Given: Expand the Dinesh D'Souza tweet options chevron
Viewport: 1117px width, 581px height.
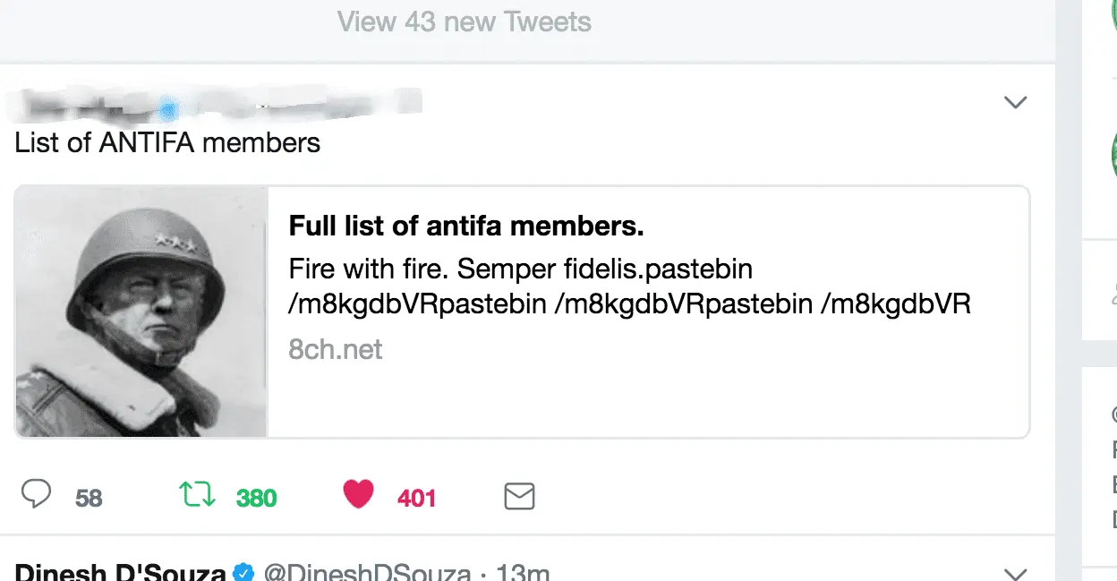Looking at the screenshot, I should click(x=1015, y=572).
